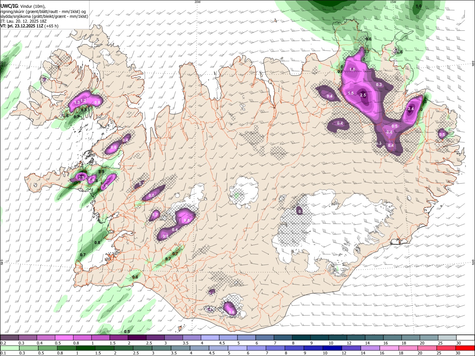Select the light gray 25 swatch in upper row
475x356 pixels.
pyautogui.click(x=447, y=337)
